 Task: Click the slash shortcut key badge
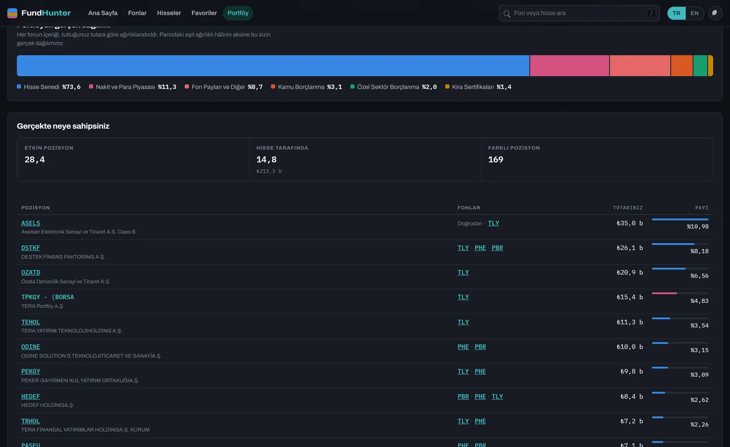pyautogui.click(x=652, y=13)
